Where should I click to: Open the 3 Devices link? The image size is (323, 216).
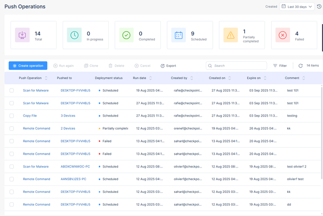point(68,116)
